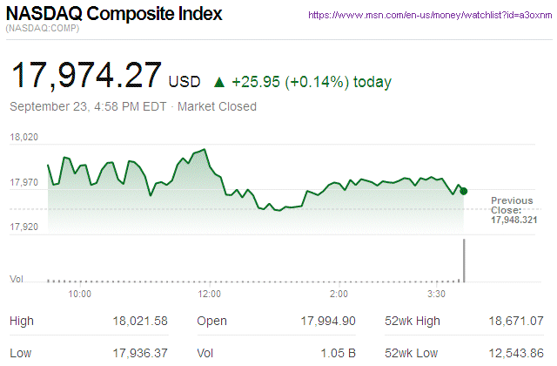Click the Market Closed status text

coord(217,107)
